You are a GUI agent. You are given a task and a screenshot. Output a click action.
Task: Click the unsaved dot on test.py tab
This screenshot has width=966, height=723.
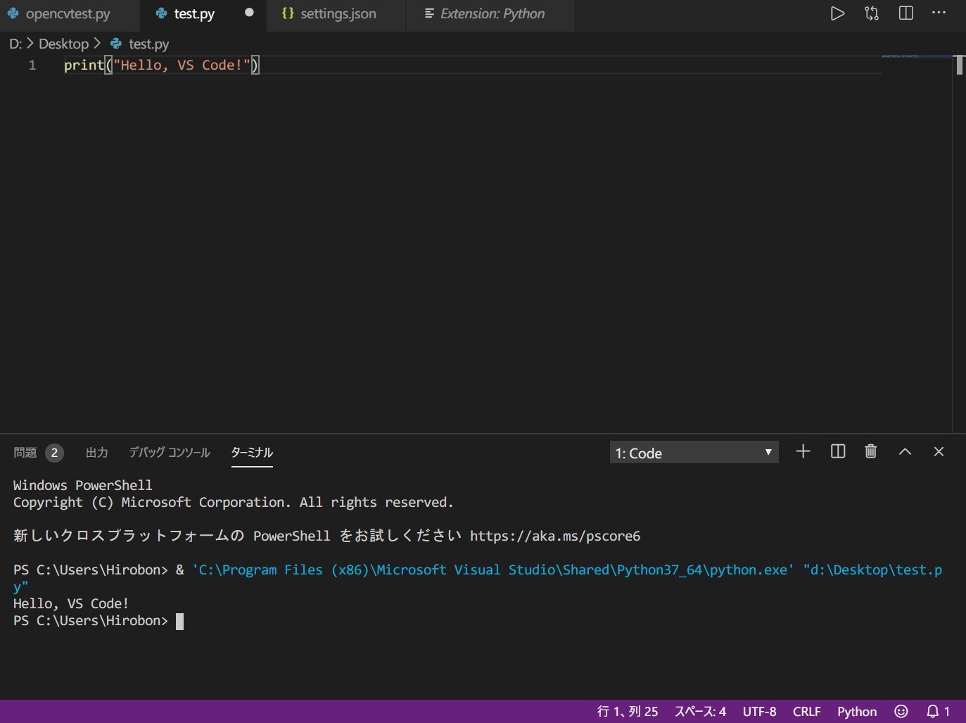click(249, 13)
